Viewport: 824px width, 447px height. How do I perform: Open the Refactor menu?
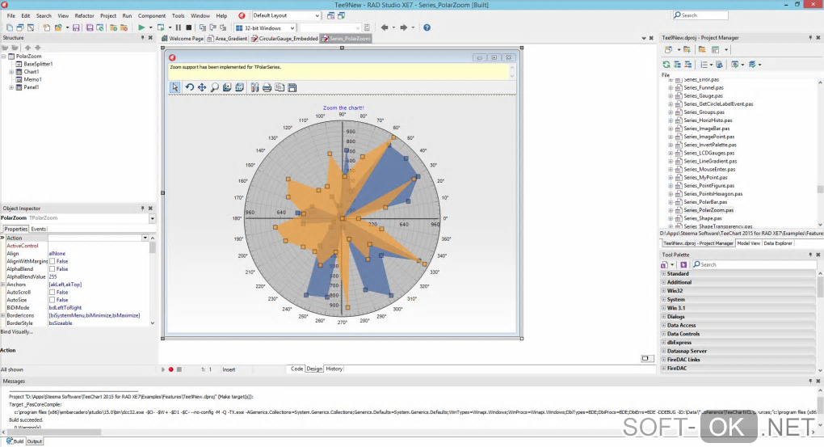tap(84, 15)
